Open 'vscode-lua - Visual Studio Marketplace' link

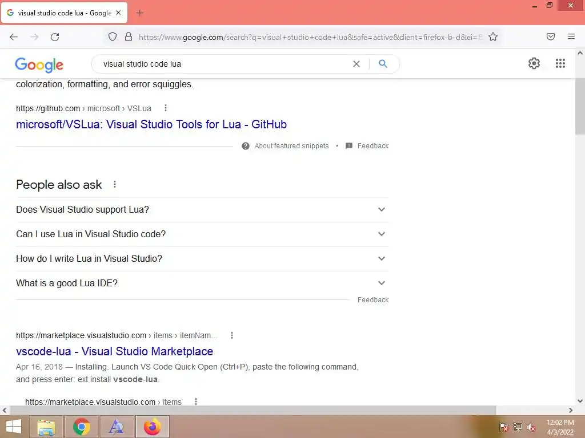[x=114, y=351]
